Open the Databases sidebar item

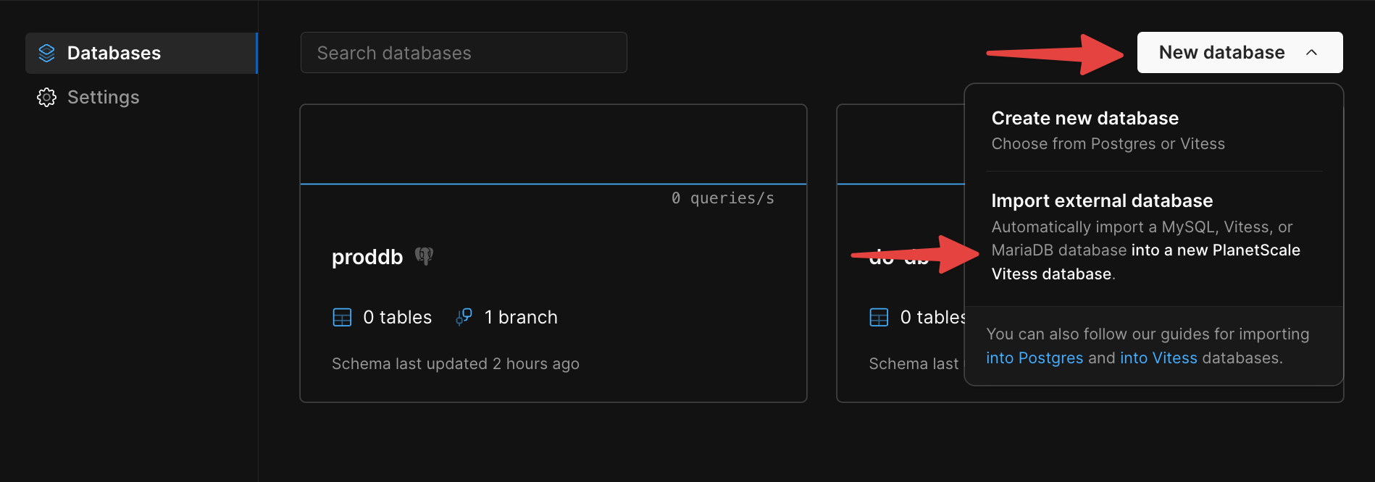(141, 53)
